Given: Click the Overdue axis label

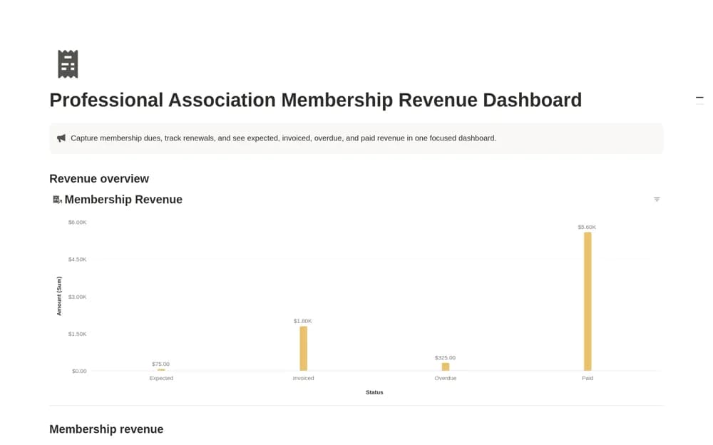Looking at the screenshot, I should coord(445,378).
